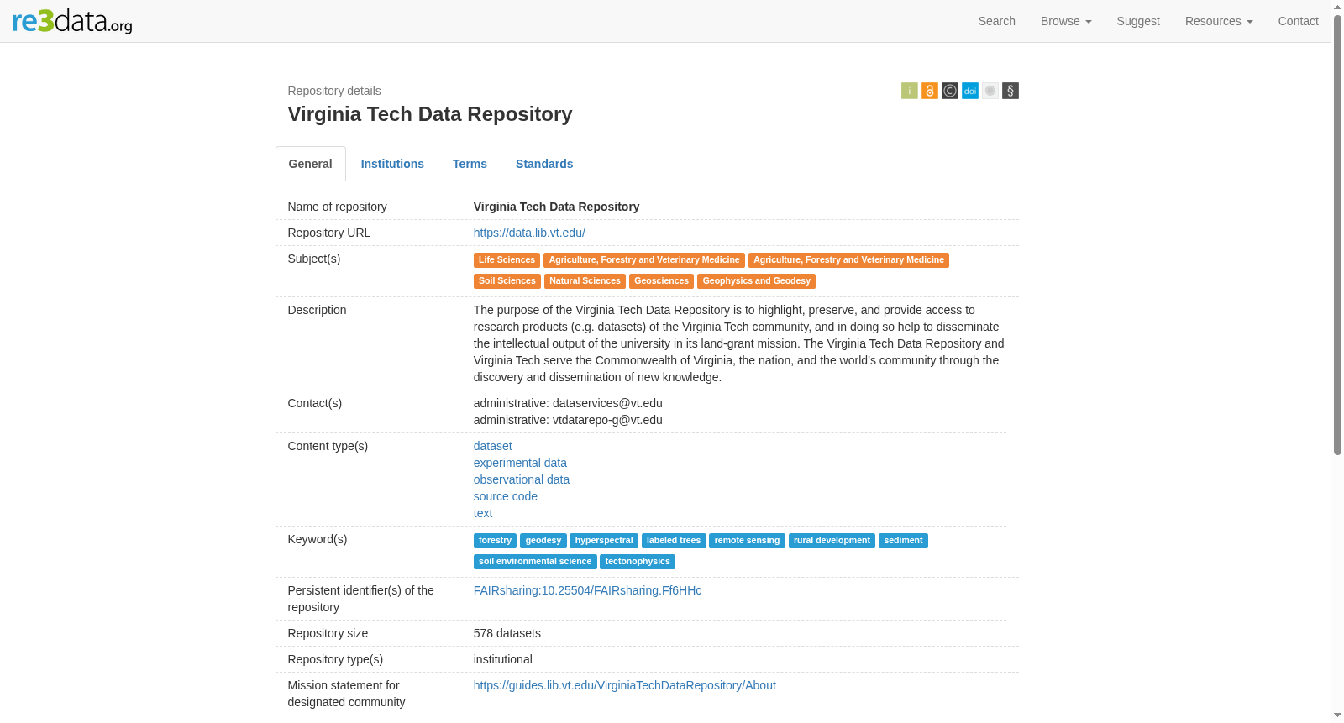Click the Geosciences subject tag
This screenshot has width=1344, height=723.
661,281
